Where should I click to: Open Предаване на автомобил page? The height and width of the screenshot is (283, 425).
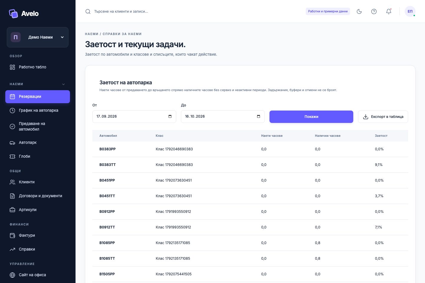tap(37, 126)
